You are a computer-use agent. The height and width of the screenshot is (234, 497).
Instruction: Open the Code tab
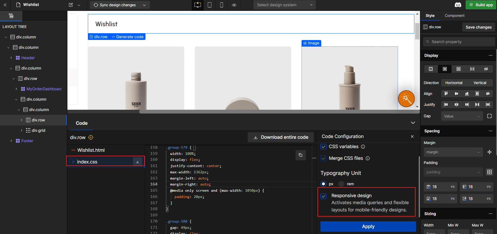point(82,123)
